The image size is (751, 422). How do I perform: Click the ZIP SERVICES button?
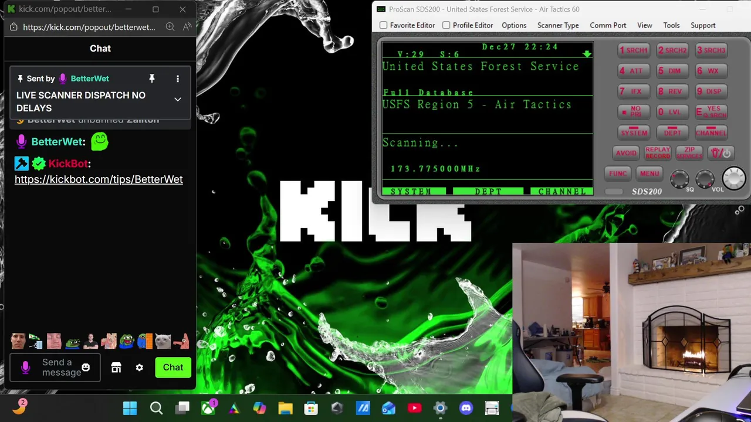689,153
